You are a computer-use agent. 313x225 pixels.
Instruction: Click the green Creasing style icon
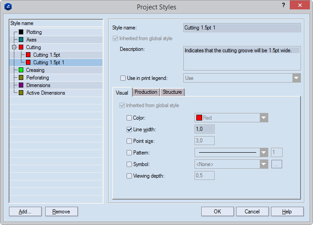point(21,70)
